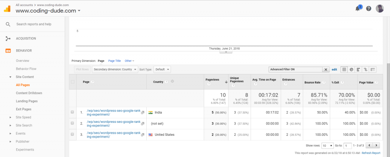Open the Sort Type Default dropdown

[162, 69]
